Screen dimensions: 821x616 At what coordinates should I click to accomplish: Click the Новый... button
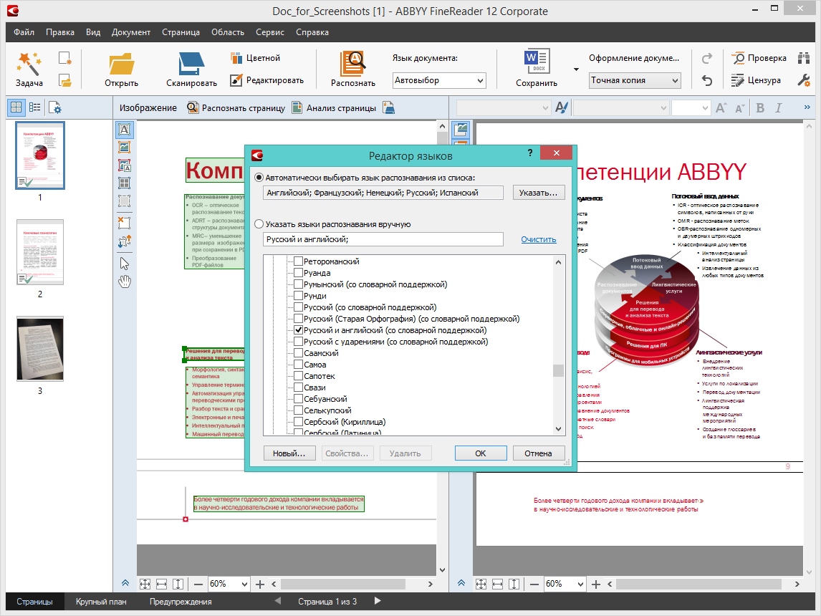point(289,453)
